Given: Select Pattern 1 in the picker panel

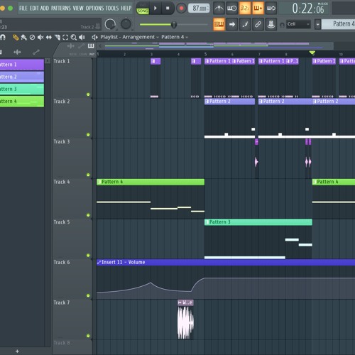Looking at the screenshot, I should click(22, 65).
